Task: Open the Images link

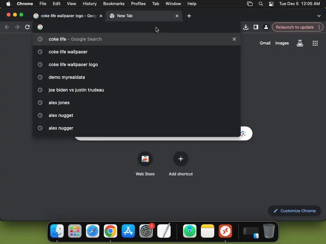Action: [282, 43]
